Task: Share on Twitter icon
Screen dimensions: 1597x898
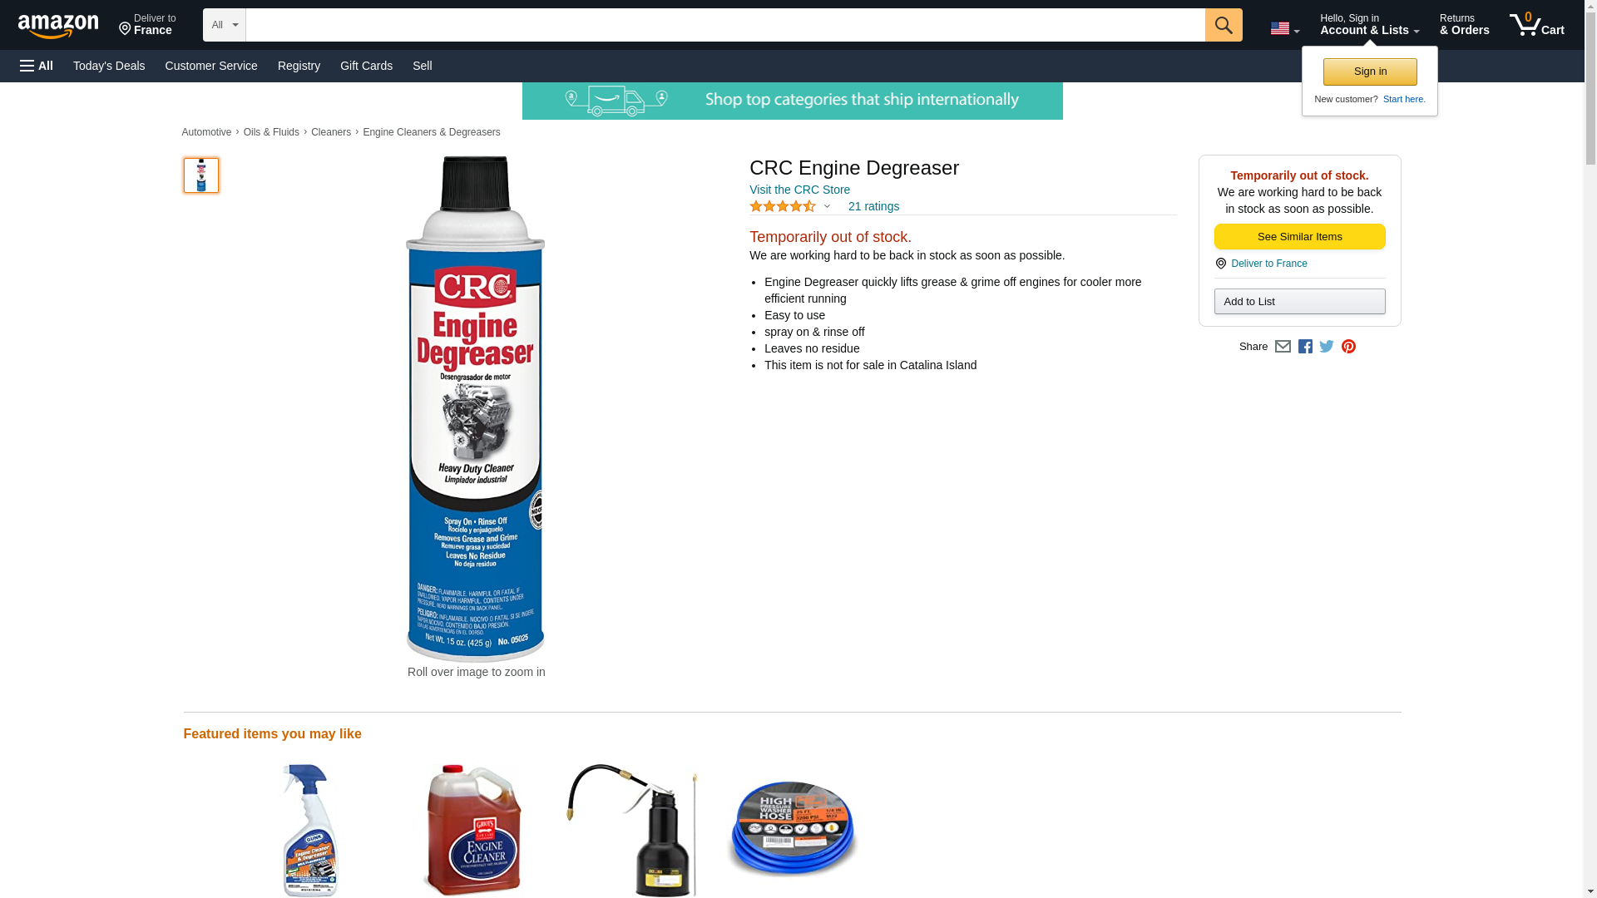Action: coord(1327,347)
